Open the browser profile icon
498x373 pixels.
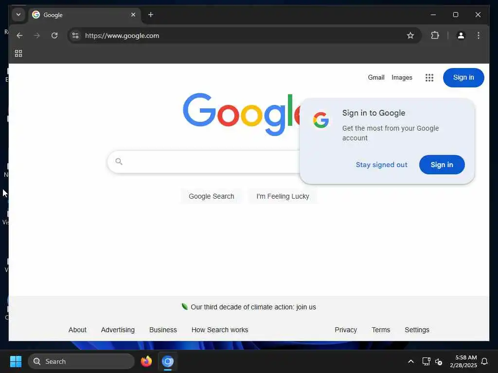click(461, 35)
